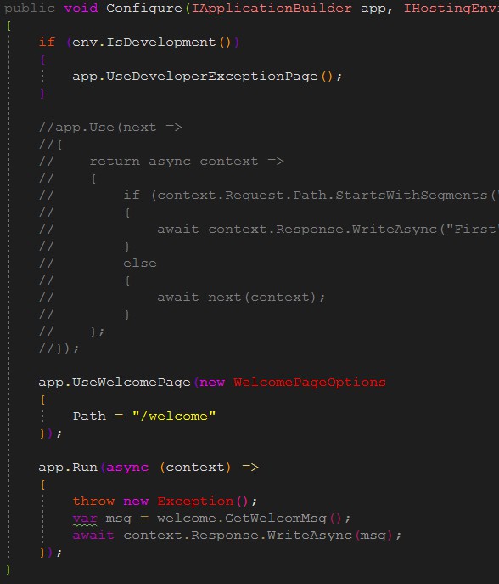Click the WelcomePageOptions type name

point(310,383)
